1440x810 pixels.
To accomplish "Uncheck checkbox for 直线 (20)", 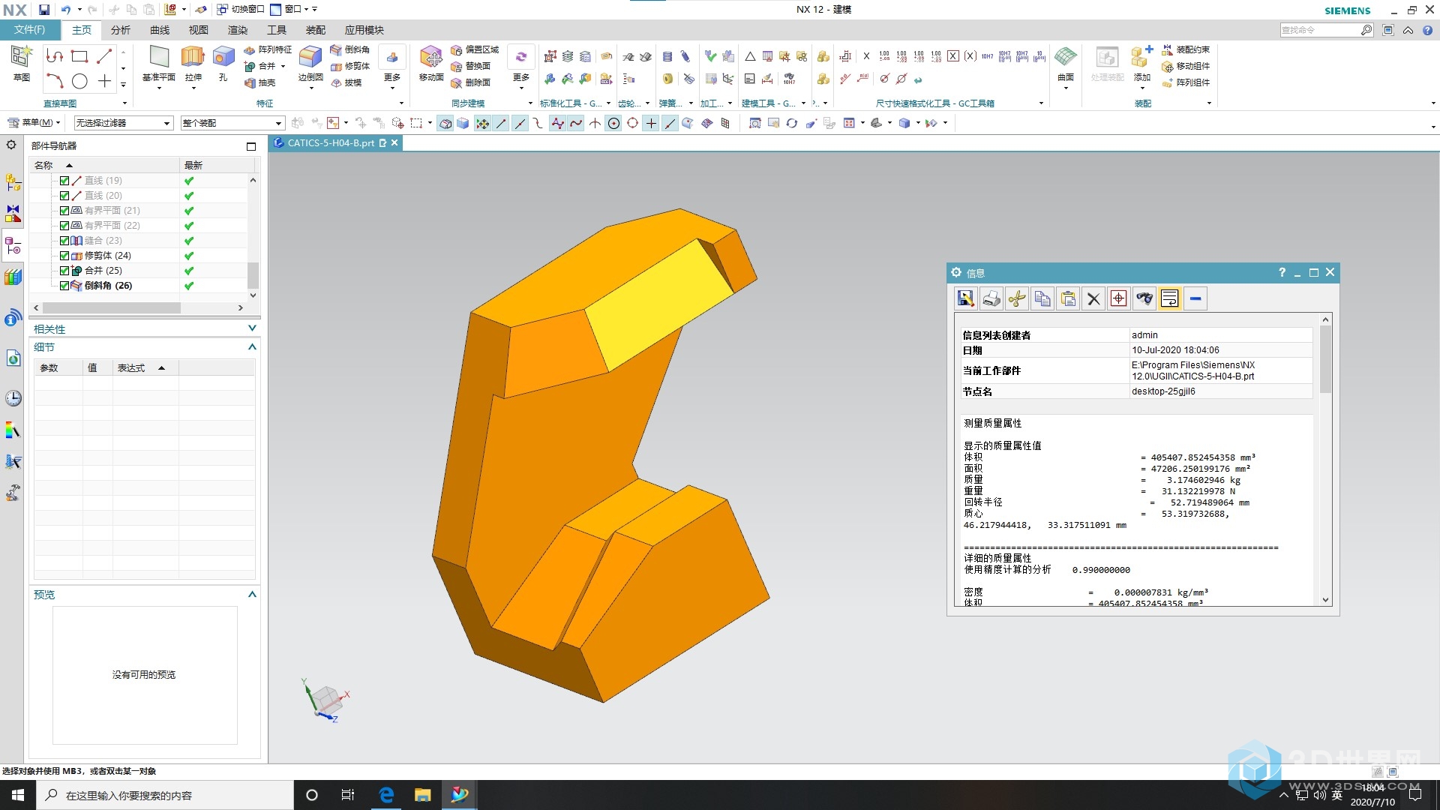I will pyautogui.click(x=64, y=196).
